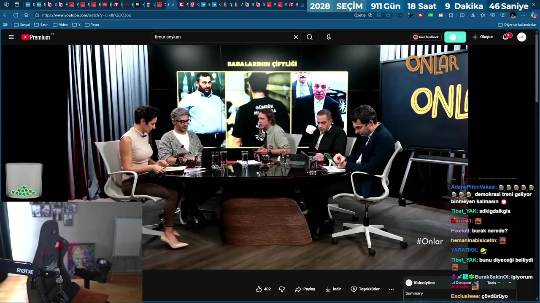This screenshot has width=540, height=303.
Task: Click the hemaninabisicetin username in chat
Action: click(474, 241)
